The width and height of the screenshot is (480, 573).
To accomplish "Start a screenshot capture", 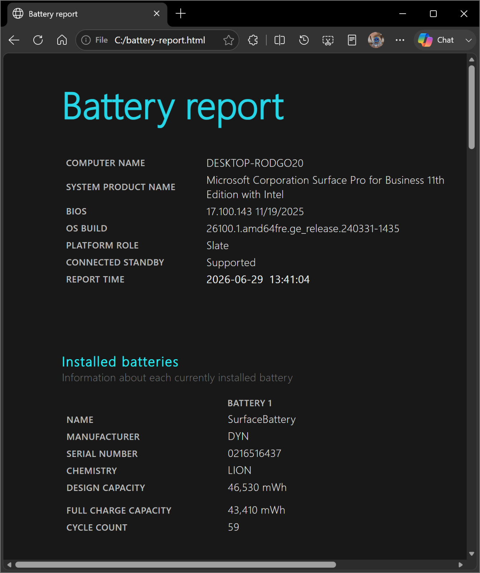I will point(328,40).
